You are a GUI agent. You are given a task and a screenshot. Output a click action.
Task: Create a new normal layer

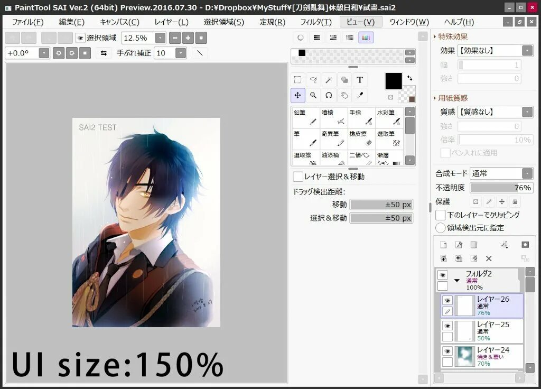tap(443, 245)
